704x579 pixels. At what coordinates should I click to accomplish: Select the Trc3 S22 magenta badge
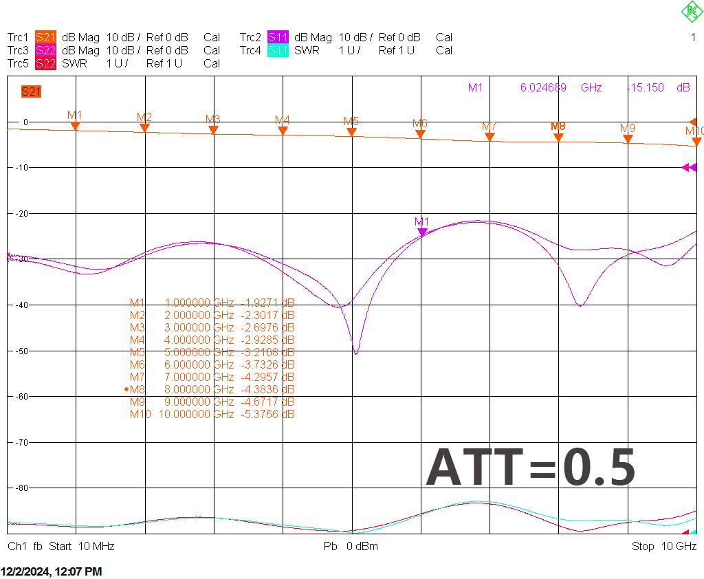(45, 50)
